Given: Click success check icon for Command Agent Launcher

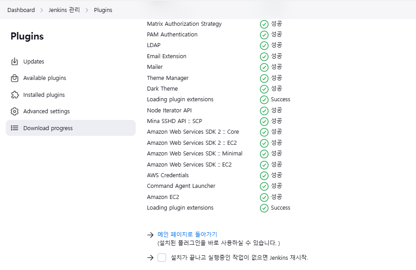Looking at the screenshot, I should (264, 186).
